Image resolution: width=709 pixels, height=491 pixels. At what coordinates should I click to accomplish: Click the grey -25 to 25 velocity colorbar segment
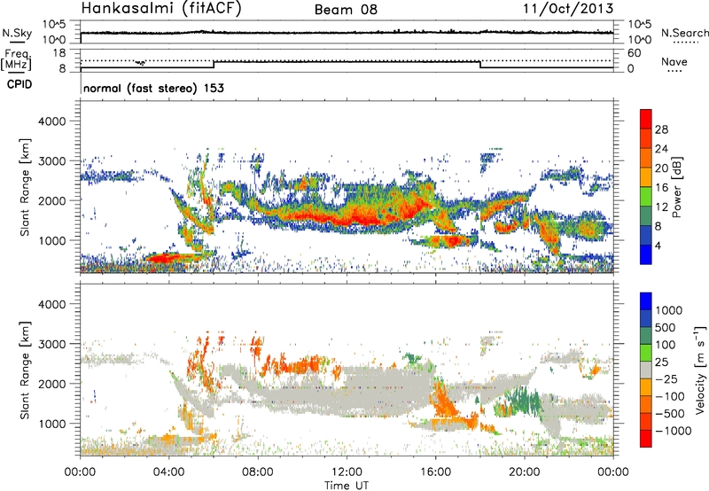point(646,370)
